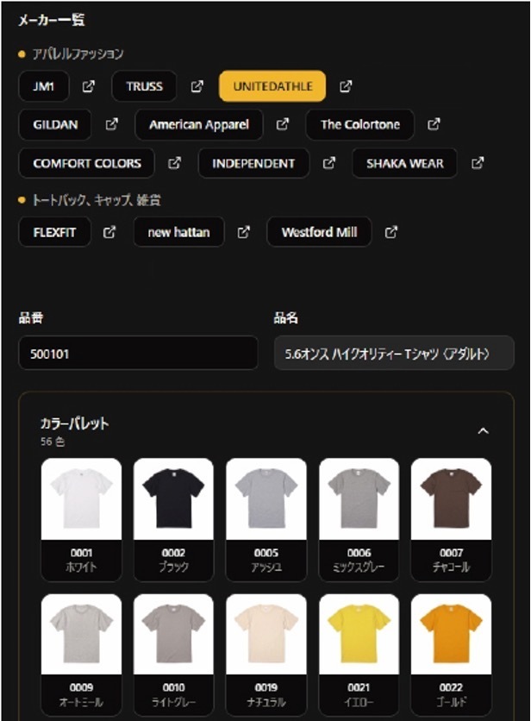Collapse the カラーパレット section chevron
Image resolution: width=531 pixels, height=721 pixels.
click(484, 430)
